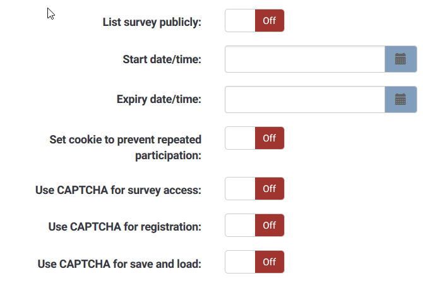
Task: Click the 'Start date/time:' label
Action: point(162,59)
